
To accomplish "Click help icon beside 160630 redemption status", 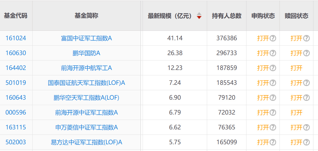I will pos(306,53).
